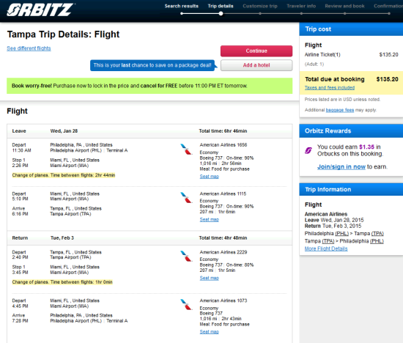Select the Trip details step

221,6
